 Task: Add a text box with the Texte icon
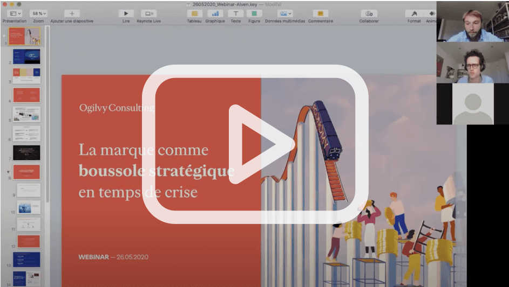236,13
